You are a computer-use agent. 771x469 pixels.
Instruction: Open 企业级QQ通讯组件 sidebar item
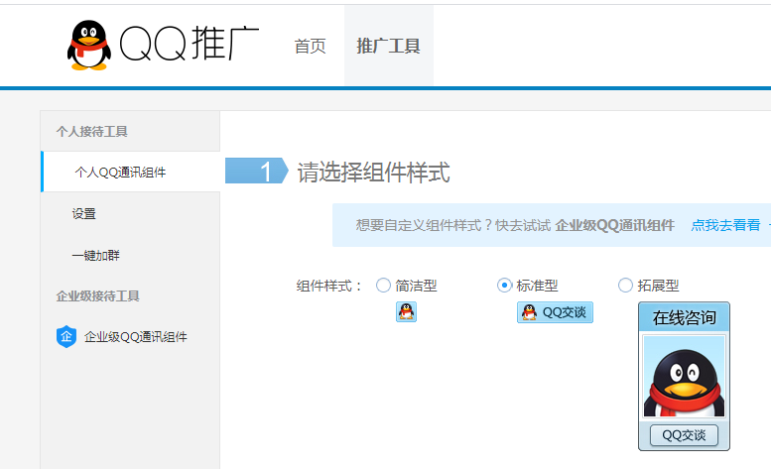pos(122,337)
